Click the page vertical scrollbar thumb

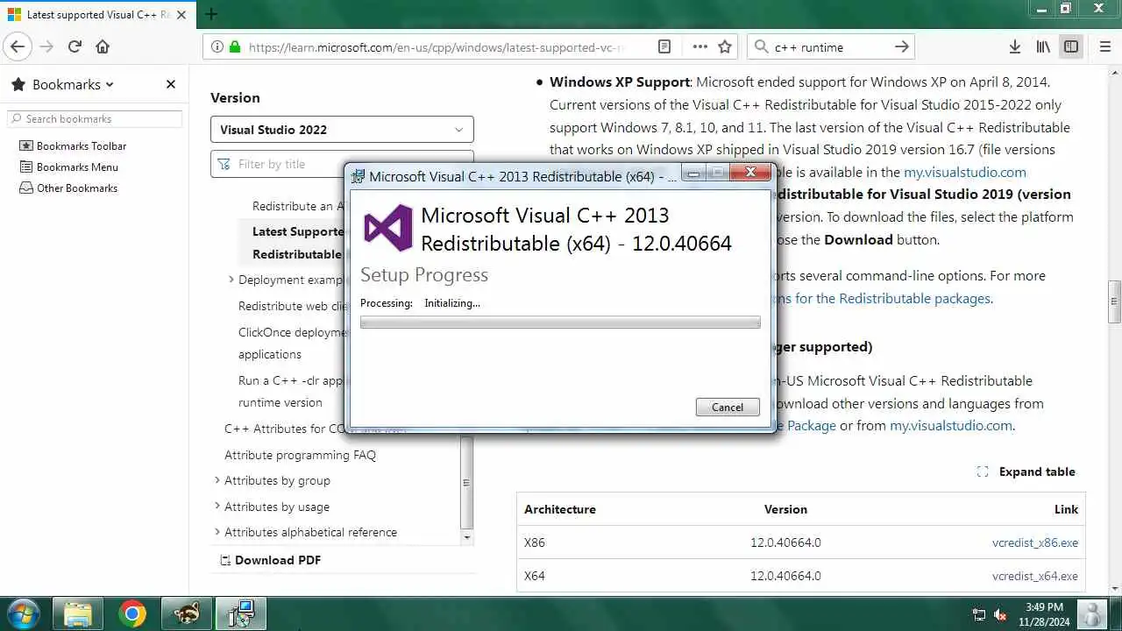pyautogui.click(x=1115, y=301)
